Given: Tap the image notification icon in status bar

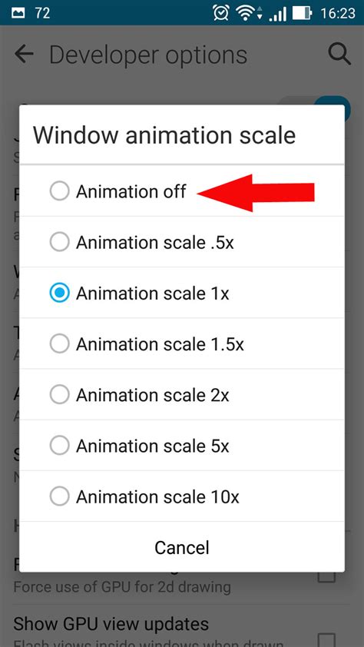Looking at the screenshot, I should pos(18,13).
